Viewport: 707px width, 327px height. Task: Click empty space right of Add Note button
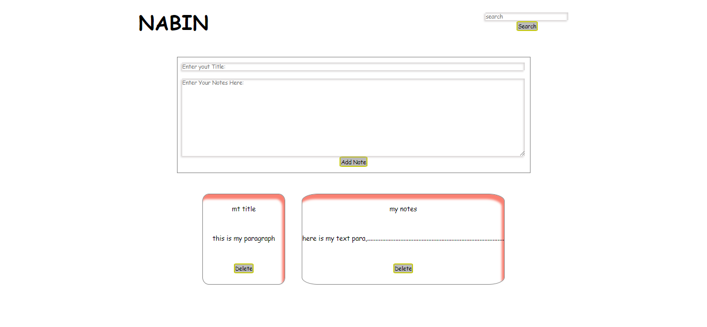tap(445, 162)
